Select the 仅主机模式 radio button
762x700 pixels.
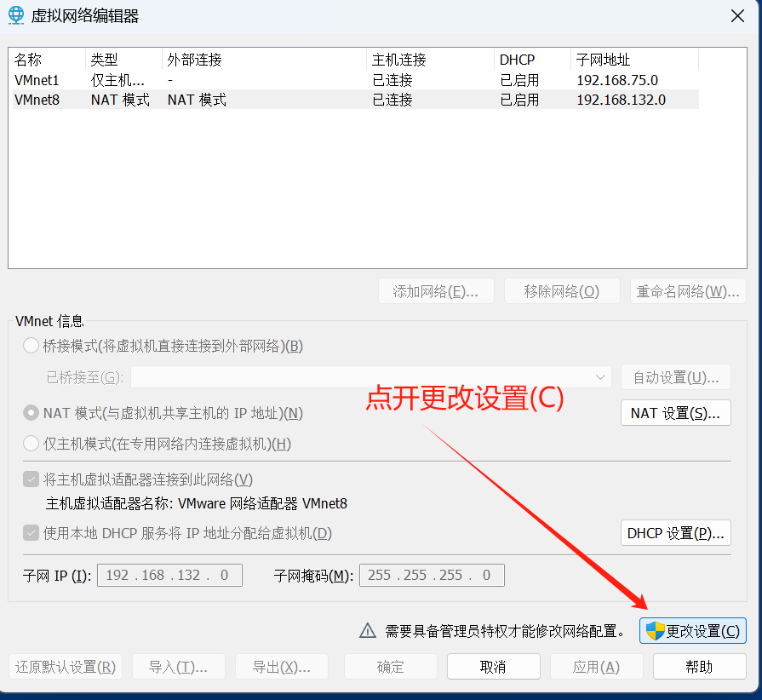pyautogui.click(x=31, y=444)
